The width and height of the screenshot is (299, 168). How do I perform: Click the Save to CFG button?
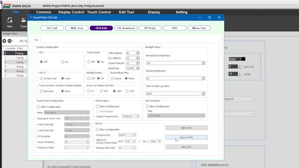click(x=186, y=137)
